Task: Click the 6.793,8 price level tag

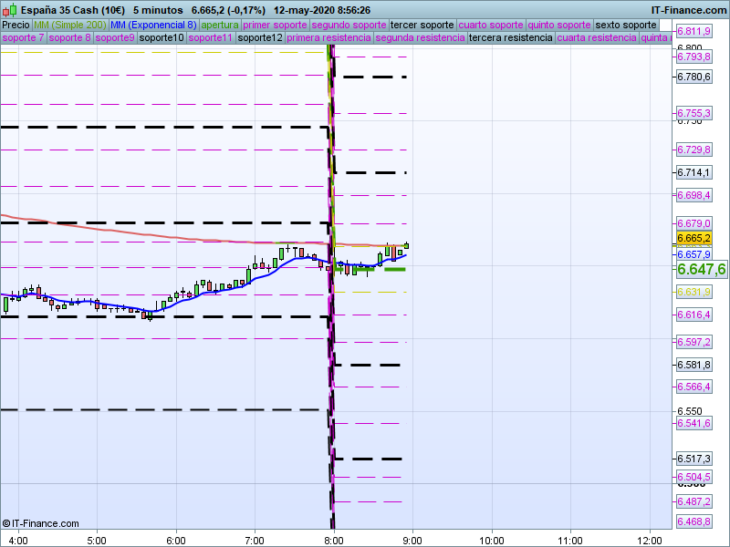Action: (x=694, y=57)
